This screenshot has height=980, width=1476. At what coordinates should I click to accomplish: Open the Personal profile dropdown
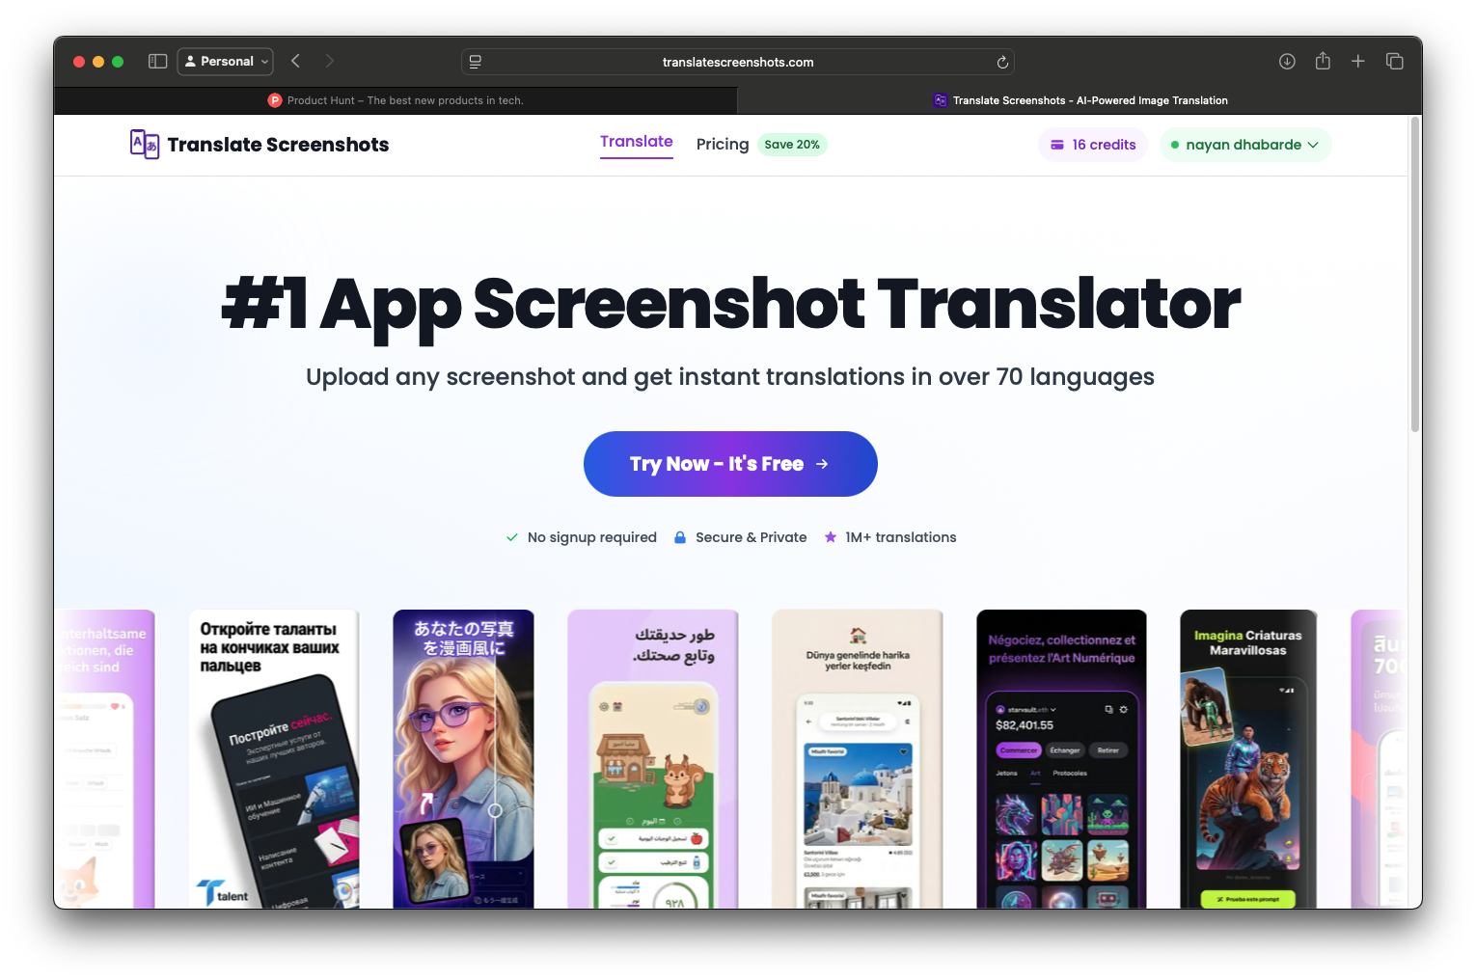coord(225,61)
